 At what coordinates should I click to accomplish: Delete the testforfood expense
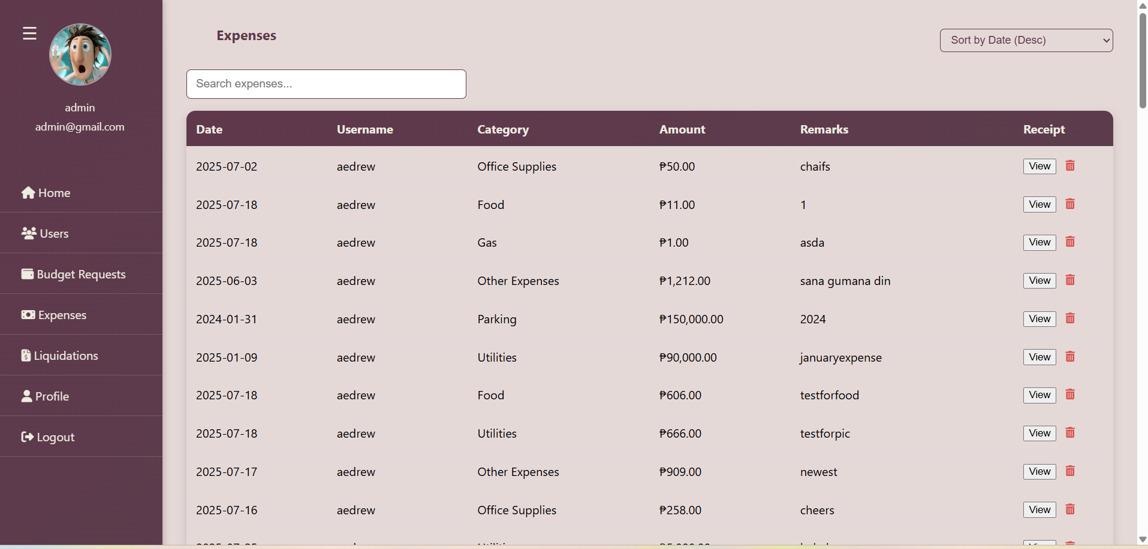pos(1070,395)
